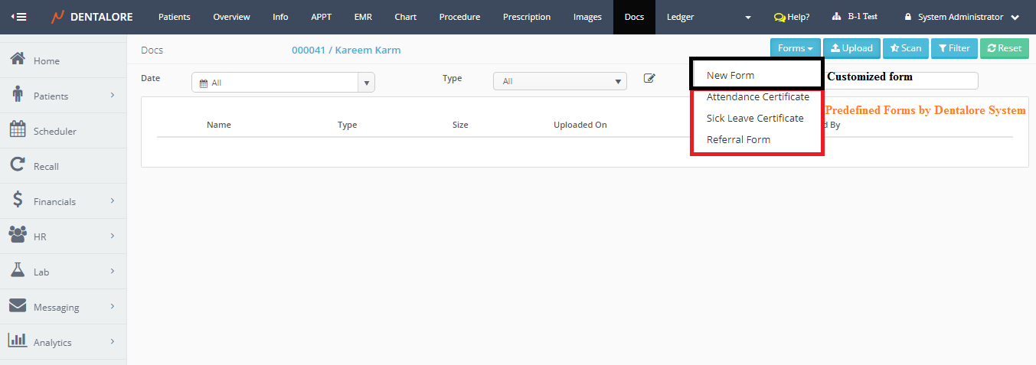Expand the Date filter dropdown
Screen dimensions: 1036x365
point(366,83)
